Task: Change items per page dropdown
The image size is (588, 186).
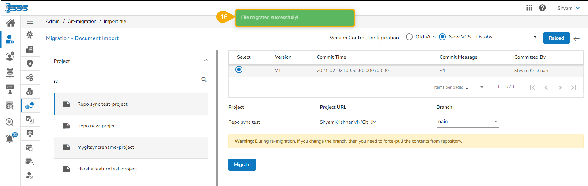Action: click(x=475, y=87)
